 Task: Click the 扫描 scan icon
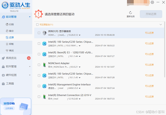7,24
